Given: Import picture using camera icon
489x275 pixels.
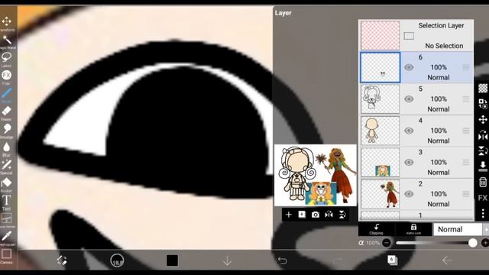Looking at the screenshot, I should 316,215.
